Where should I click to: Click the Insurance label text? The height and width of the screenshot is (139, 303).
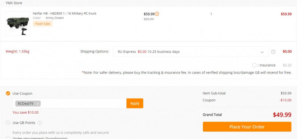click(x=267, y=65)
